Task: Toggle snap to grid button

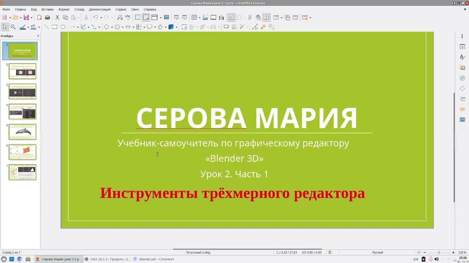Action: tap(146, 18)
